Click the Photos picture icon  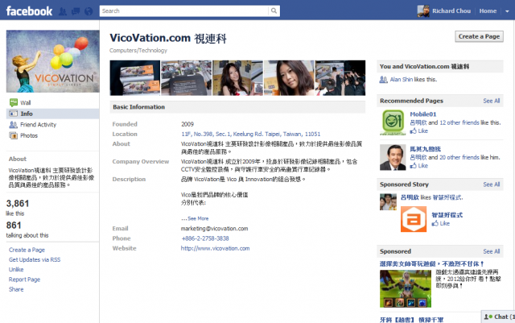coord(14,135)
